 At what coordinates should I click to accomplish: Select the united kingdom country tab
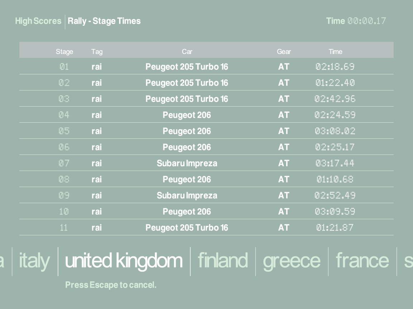(x=124, y=261)
